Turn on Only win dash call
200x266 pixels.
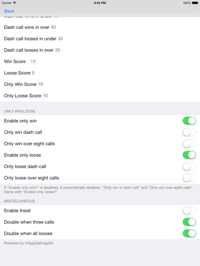click(x=189, y=132)
